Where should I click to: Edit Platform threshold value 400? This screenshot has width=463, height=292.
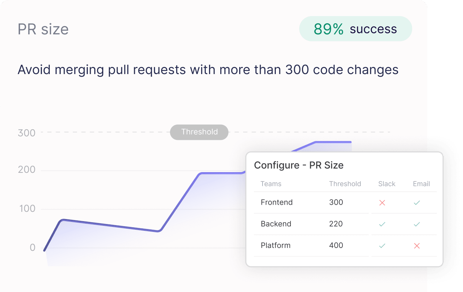pos(336,245)
